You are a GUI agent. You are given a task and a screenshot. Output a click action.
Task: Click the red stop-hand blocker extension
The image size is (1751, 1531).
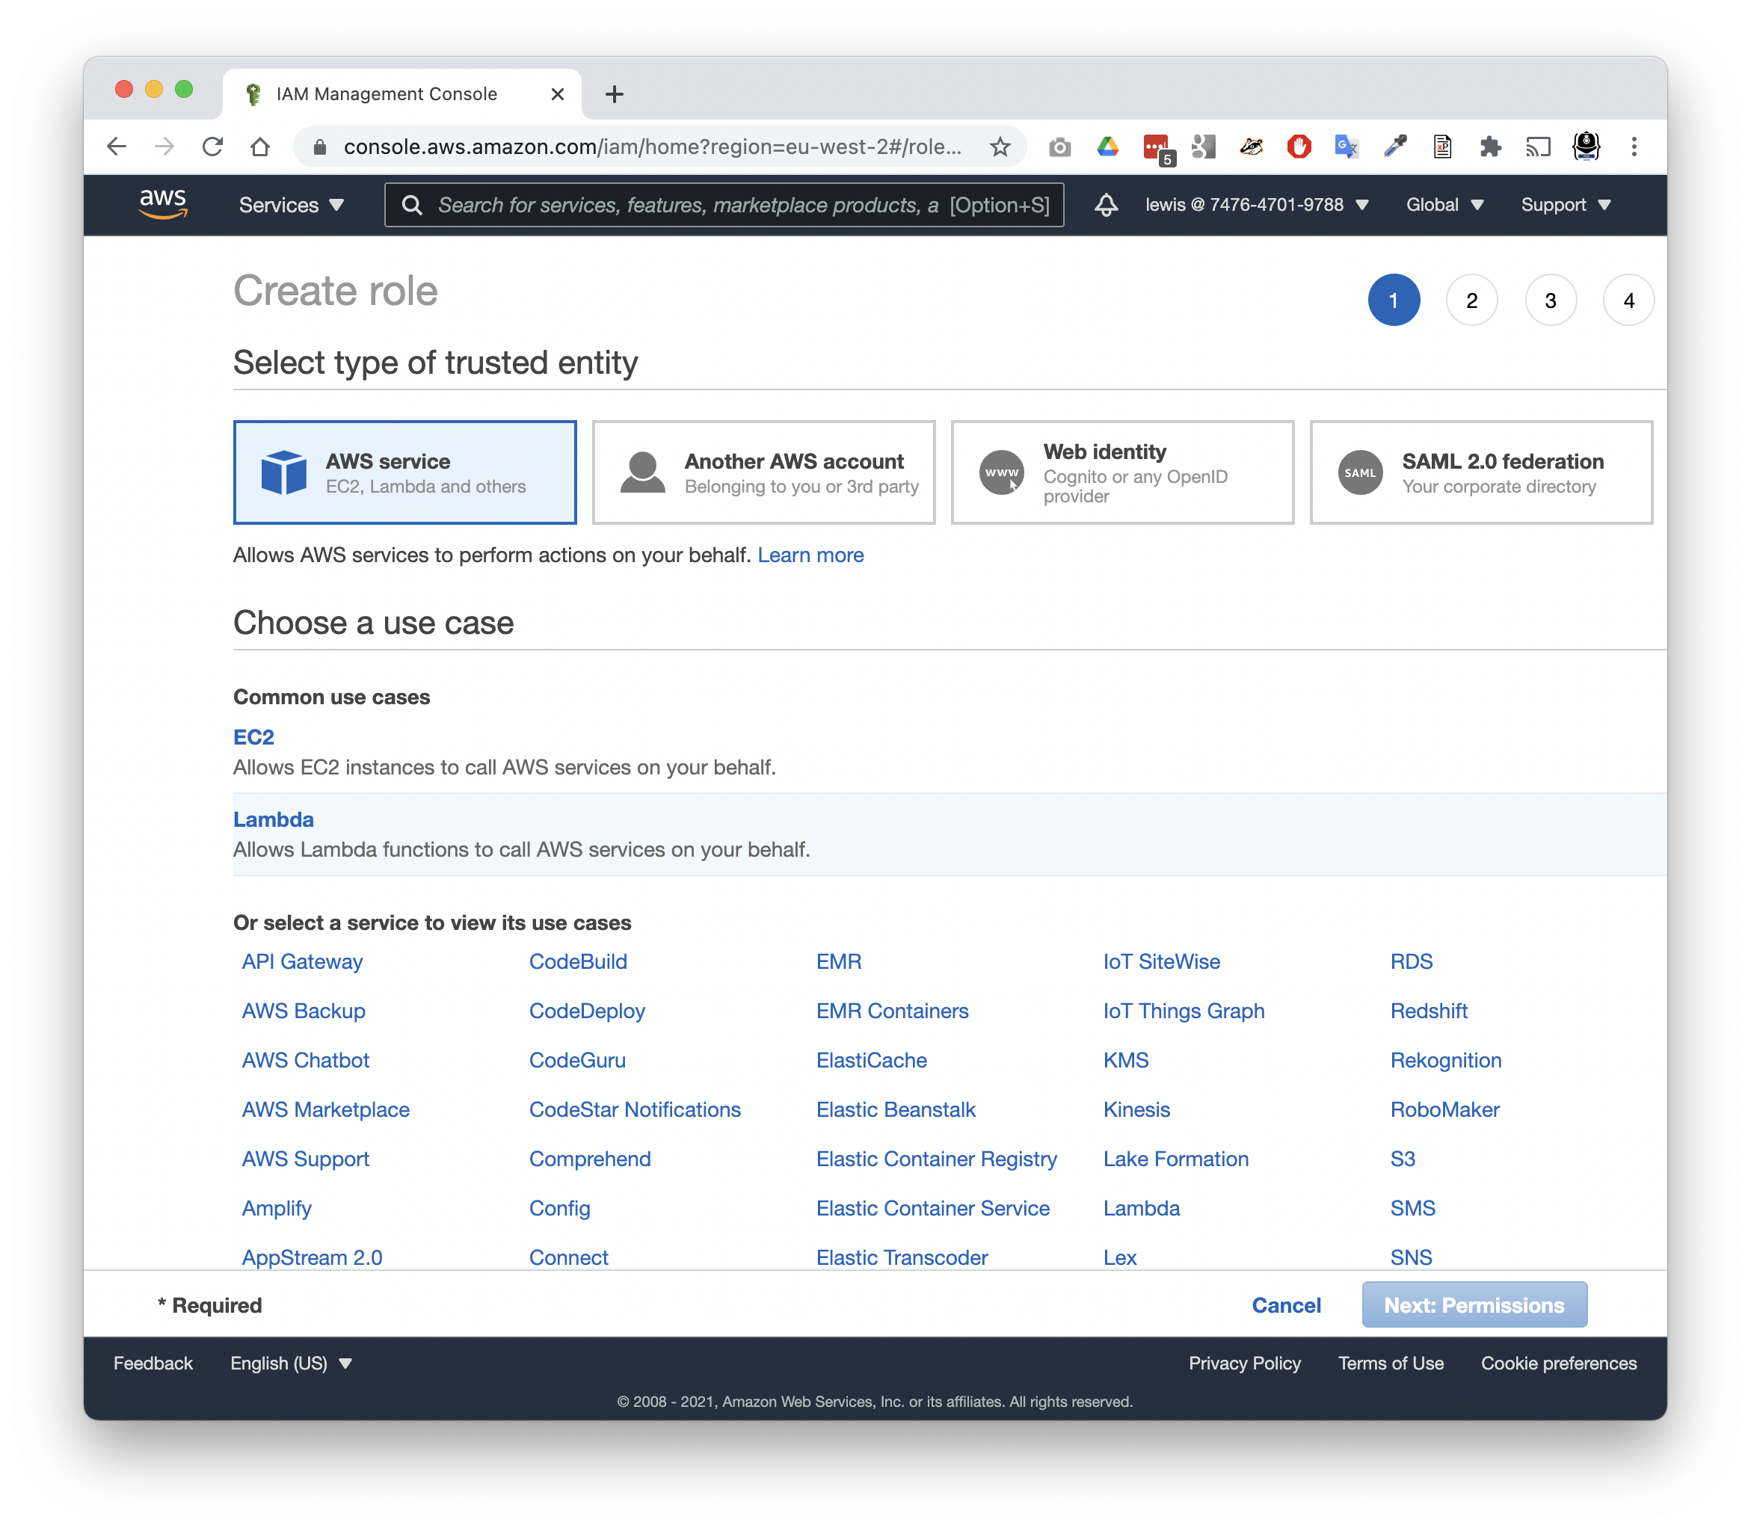1299,147
